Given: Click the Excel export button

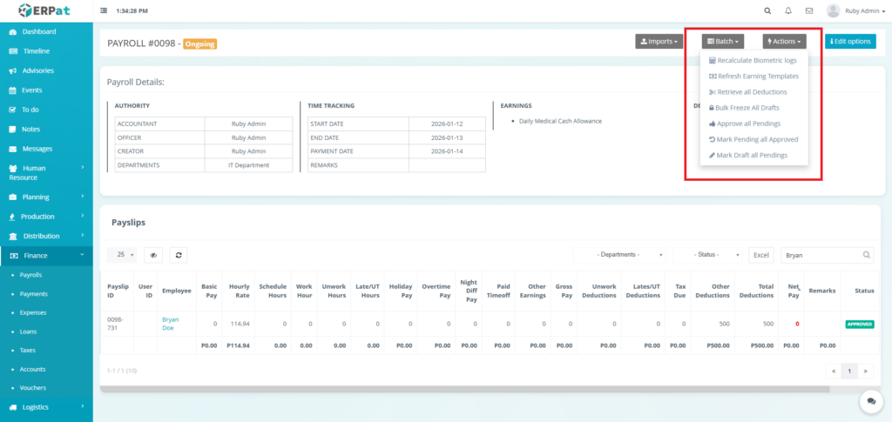Looking at the screenshot, I should pos(761,255).
